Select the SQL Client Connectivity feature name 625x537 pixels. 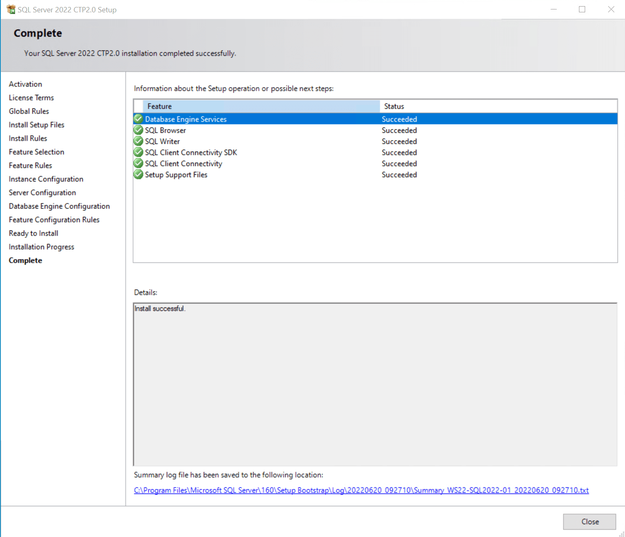click(x=184, y=164)
